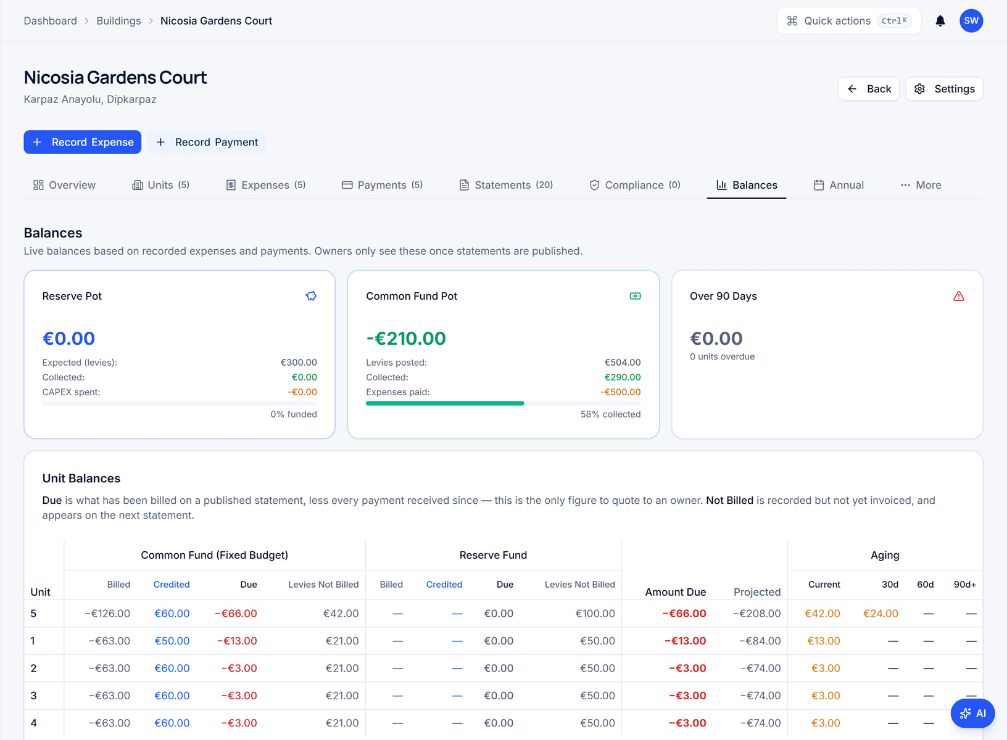Viewport: 1007px width, 740px height.
Task: Click the Dashboard breadcrumb link
Action: pos(51,21)
